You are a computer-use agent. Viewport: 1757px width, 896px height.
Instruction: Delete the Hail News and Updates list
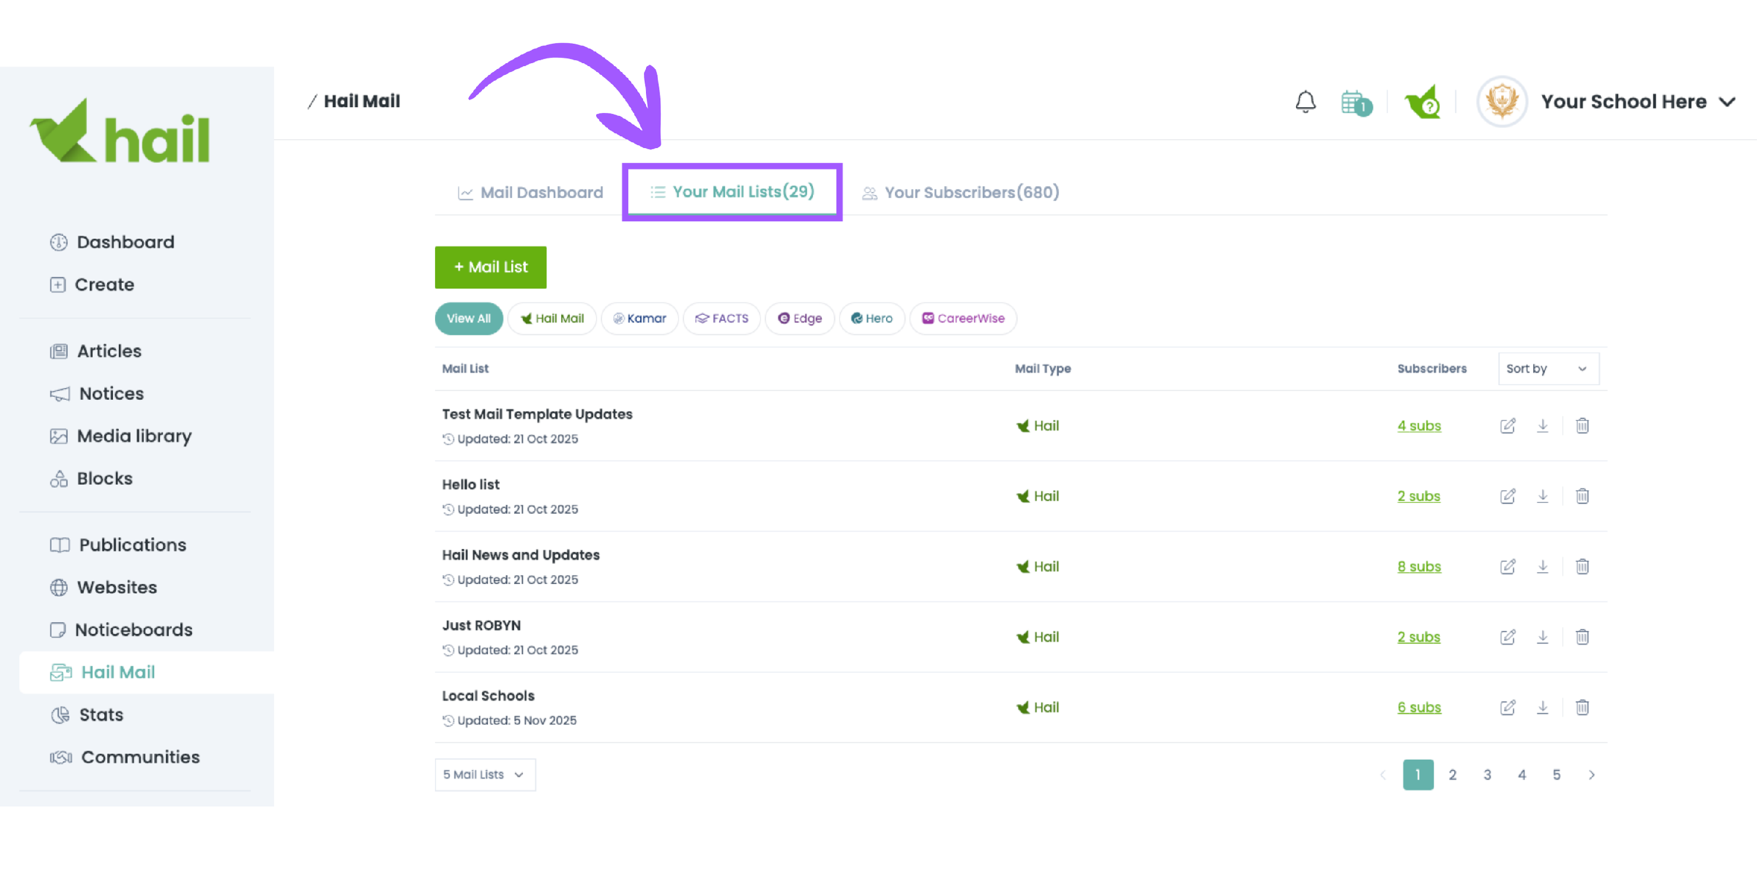click(1582, 566)
